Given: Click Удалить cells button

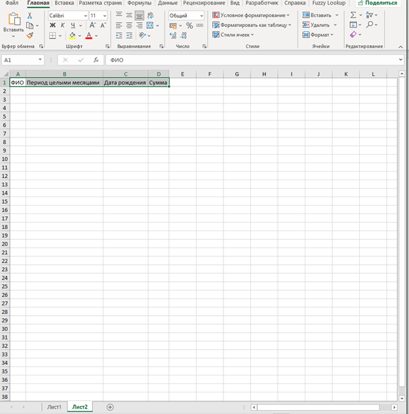Looking at the screenshot, I should pyautogui.click(x=317, y=25).
